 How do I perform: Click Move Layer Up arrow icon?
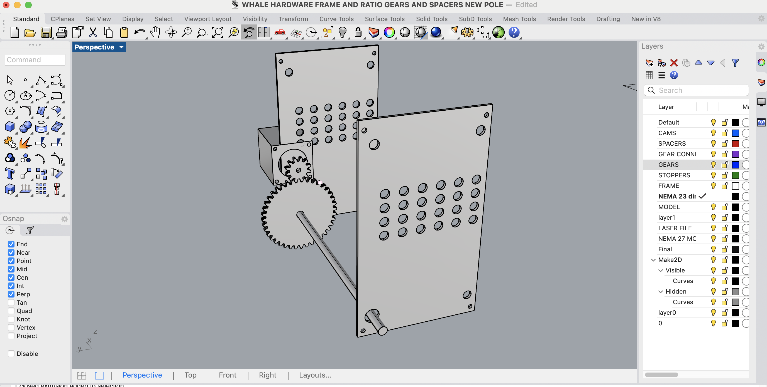698,63
